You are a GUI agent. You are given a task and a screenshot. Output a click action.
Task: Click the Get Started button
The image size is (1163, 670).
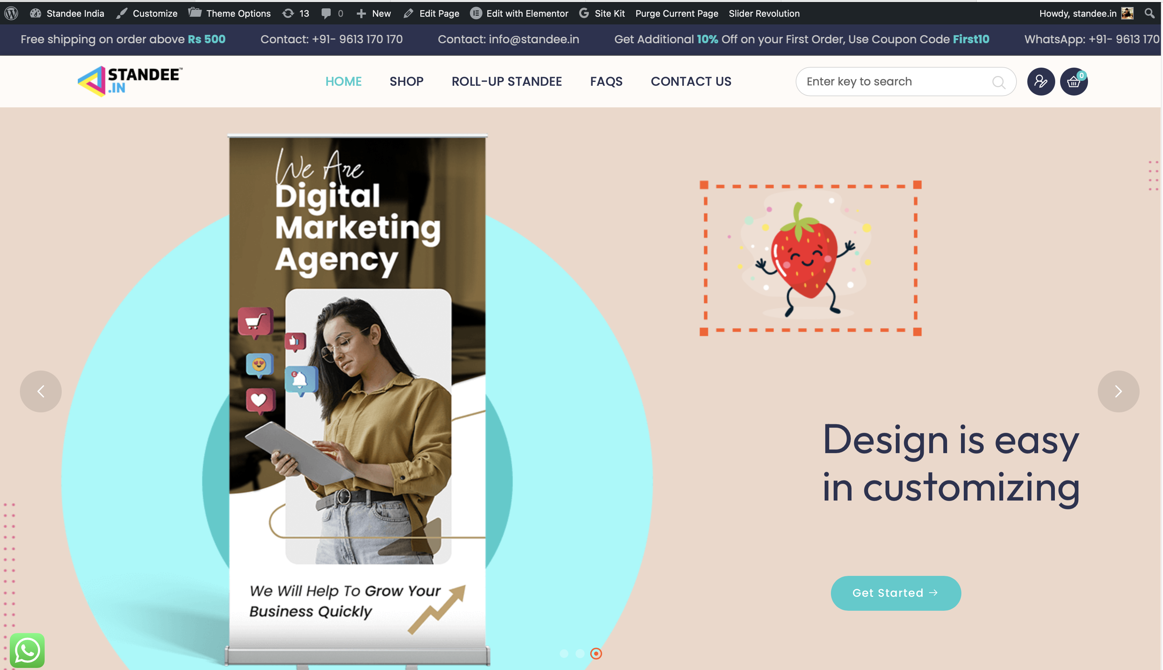(x=896, y=593)
